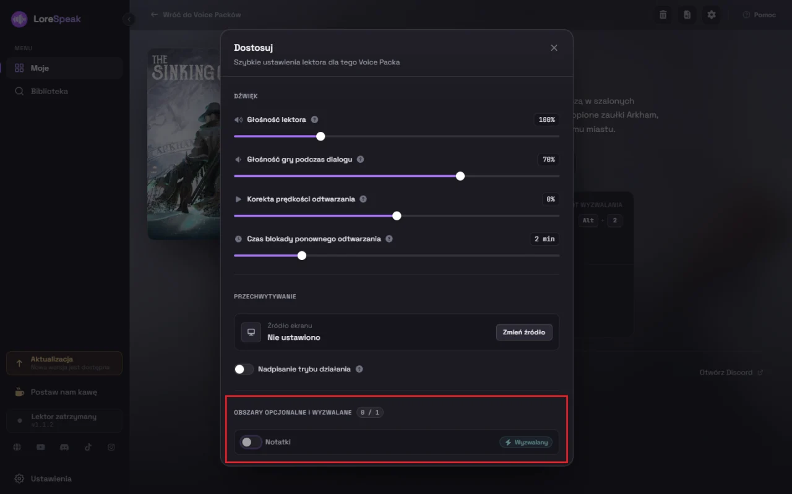The image size is (792, 494).
Task: Click the 2 min cooldown value
Action: click(544, 239)
